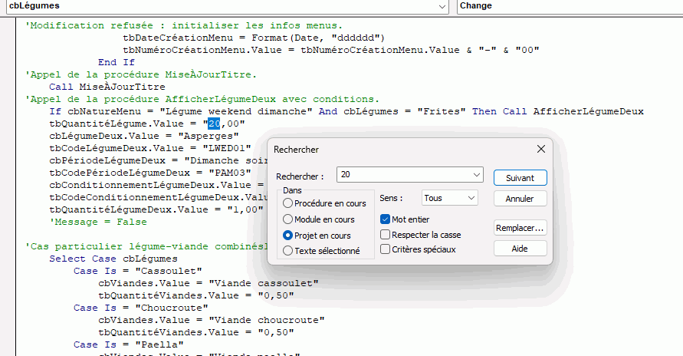Enable the Respecter la casse checkbox
Viewport: 683px width, 356px height.
click(x=386, y=235)
